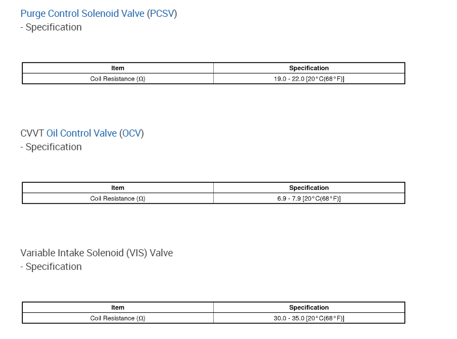Click the Specification column header in the OCV table
The image size is (457, 339).
(x=309, y=188)
